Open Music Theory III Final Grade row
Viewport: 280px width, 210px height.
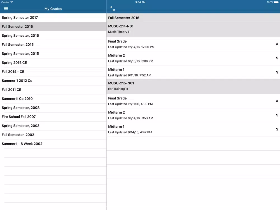[193, 44]
